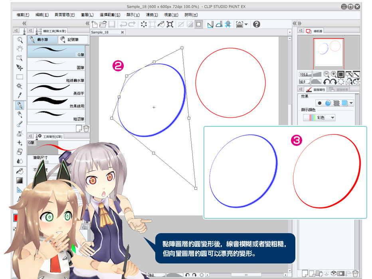
Task: Select the Fill bucket tool
Action: [x=20, y=171]
